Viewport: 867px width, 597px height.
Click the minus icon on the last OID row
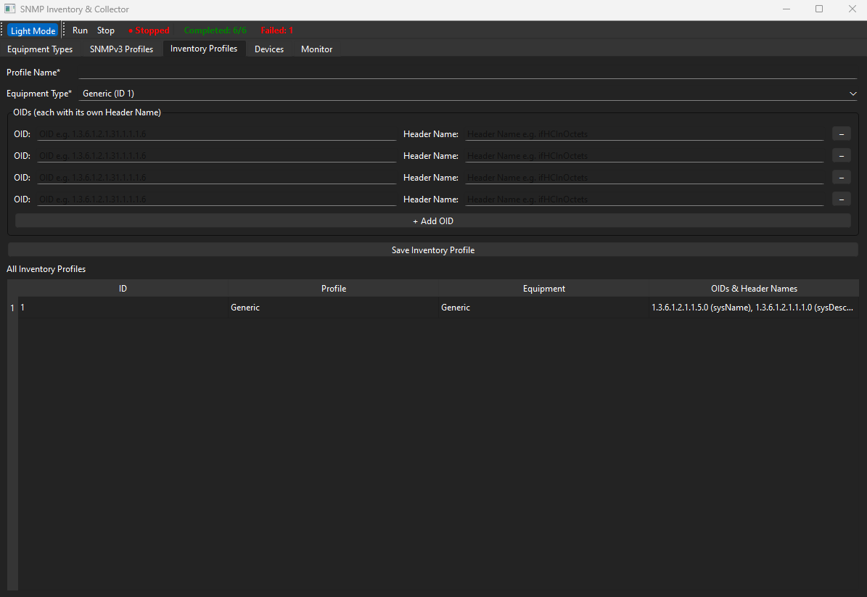(841, 198)
